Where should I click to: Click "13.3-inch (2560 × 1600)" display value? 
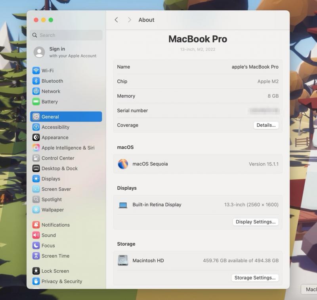(x=251, y=205)
